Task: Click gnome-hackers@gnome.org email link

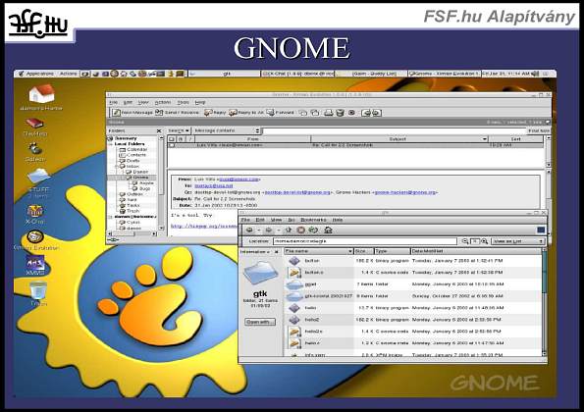Action: coord(405,192)
